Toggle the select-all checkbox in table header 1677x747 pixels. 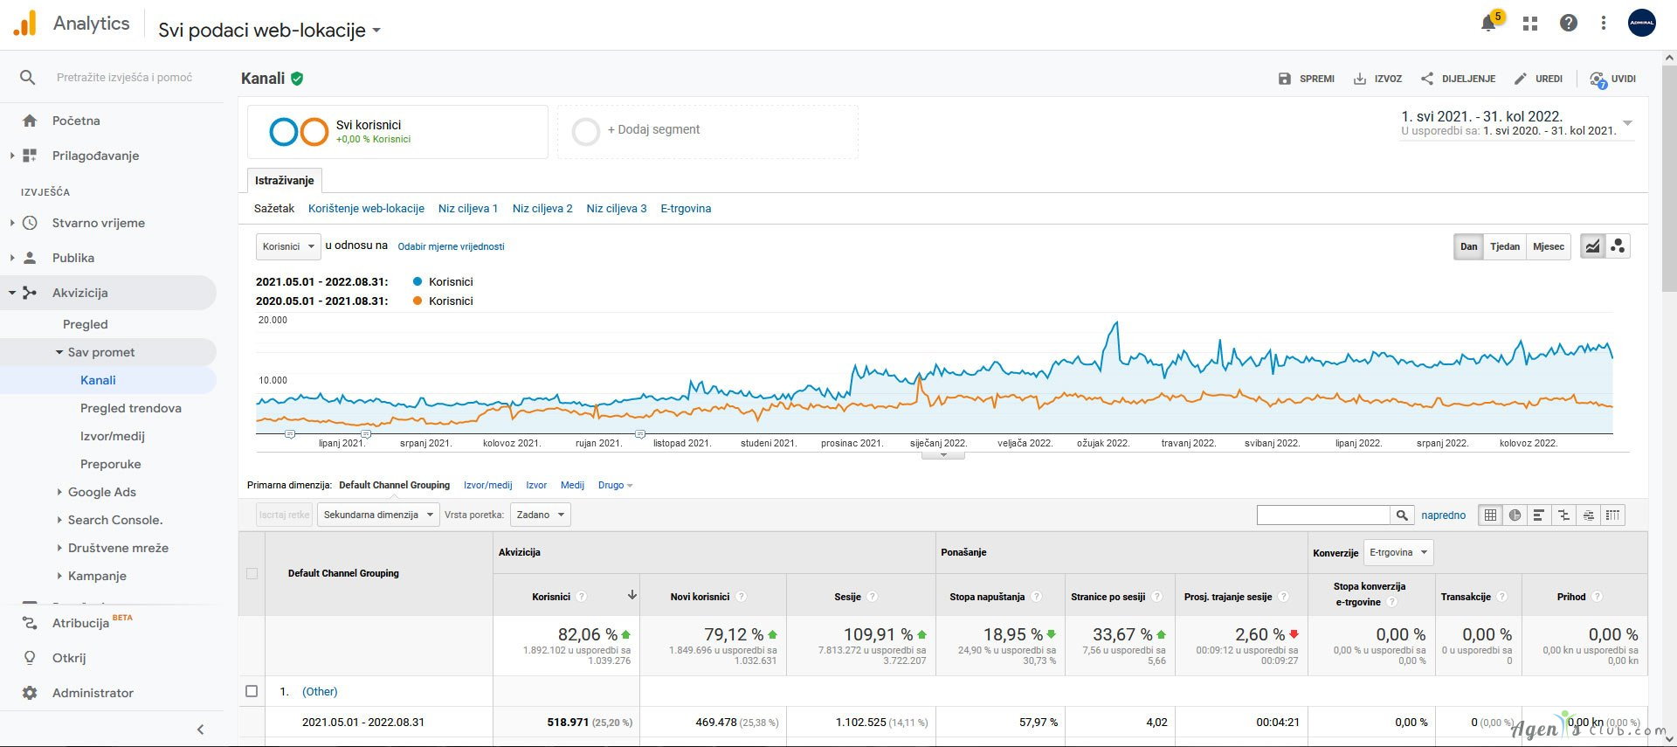click(x=252, y=573)
